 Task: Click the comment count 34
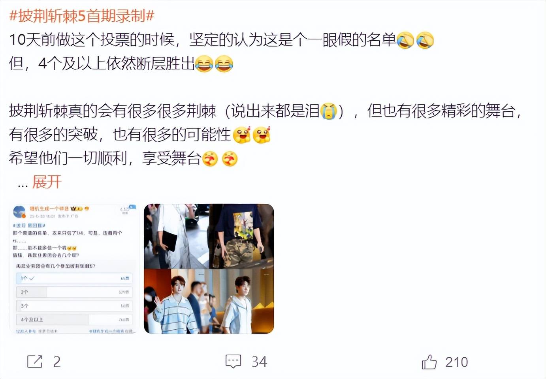coord(259,362)
